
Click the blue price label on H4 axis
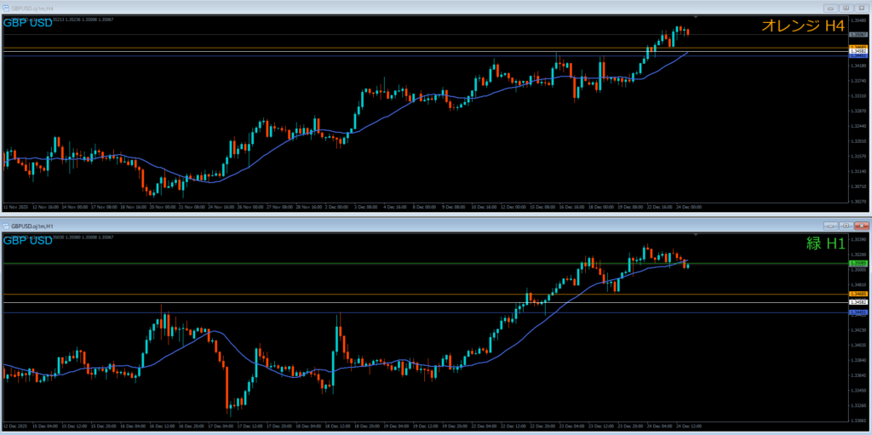pyautogui.click(x=858, y=55)
